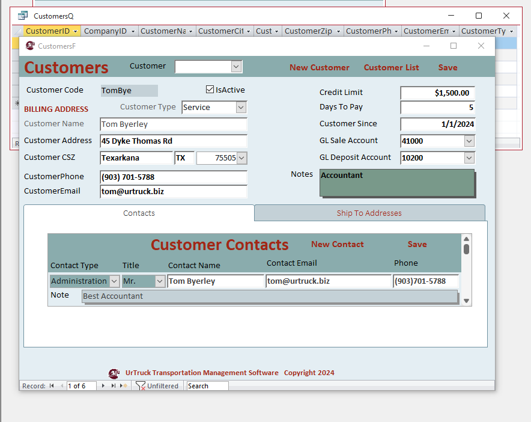Screen dimensions: 531x422
Task: Click the First Record navigation icon
Action: point(51,385)
